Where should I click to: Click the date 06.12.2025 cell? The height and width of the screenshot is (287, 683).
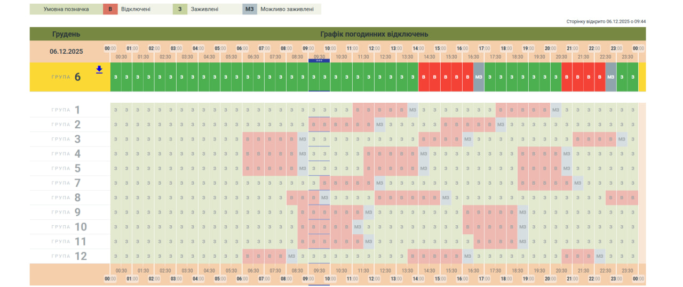click(x=66, y=52)
